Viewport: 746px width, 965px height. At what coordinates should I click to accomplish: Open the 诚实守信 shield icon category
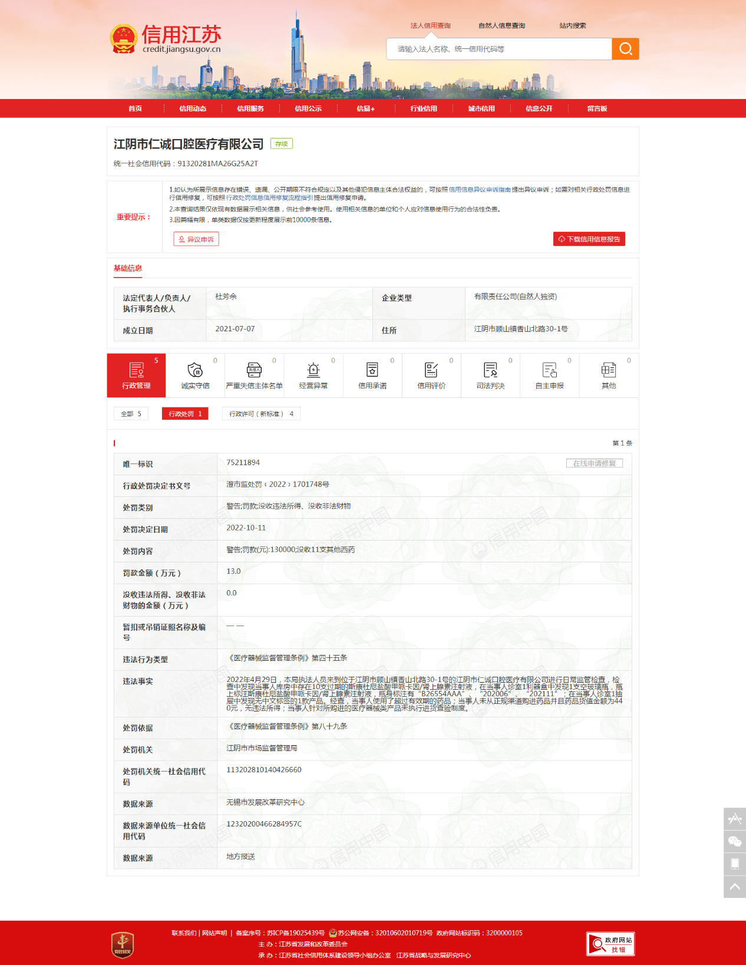tap(195, 376)
